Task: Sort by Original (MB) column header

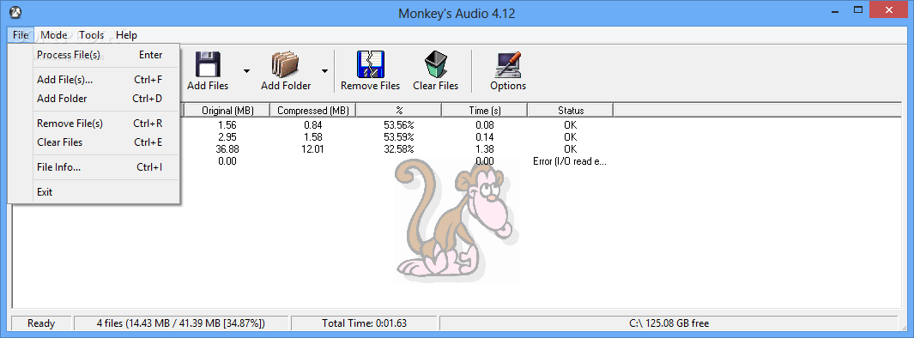Action: [227, 110]
